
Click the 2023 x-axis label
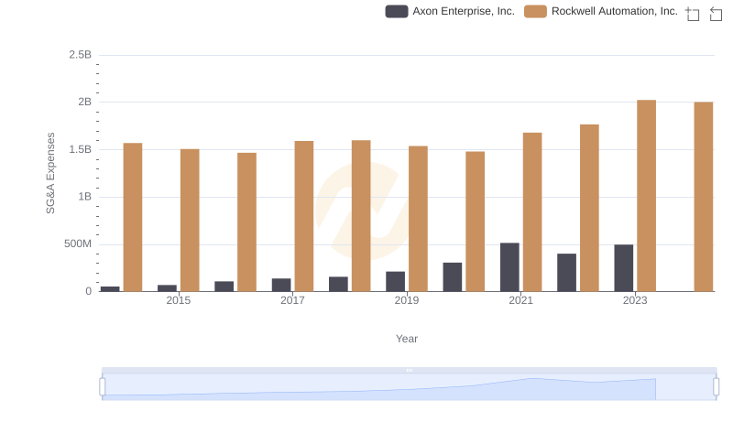[x=635, y=300]
